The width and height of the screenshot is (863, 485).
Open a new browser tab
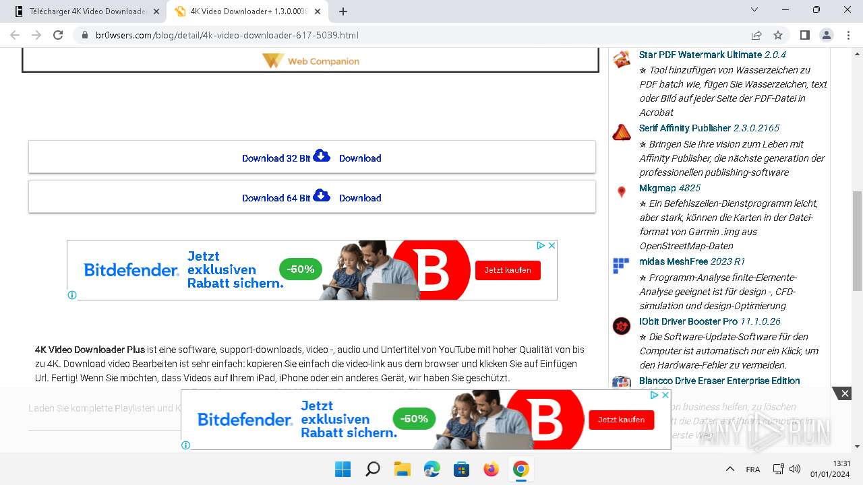343,11
